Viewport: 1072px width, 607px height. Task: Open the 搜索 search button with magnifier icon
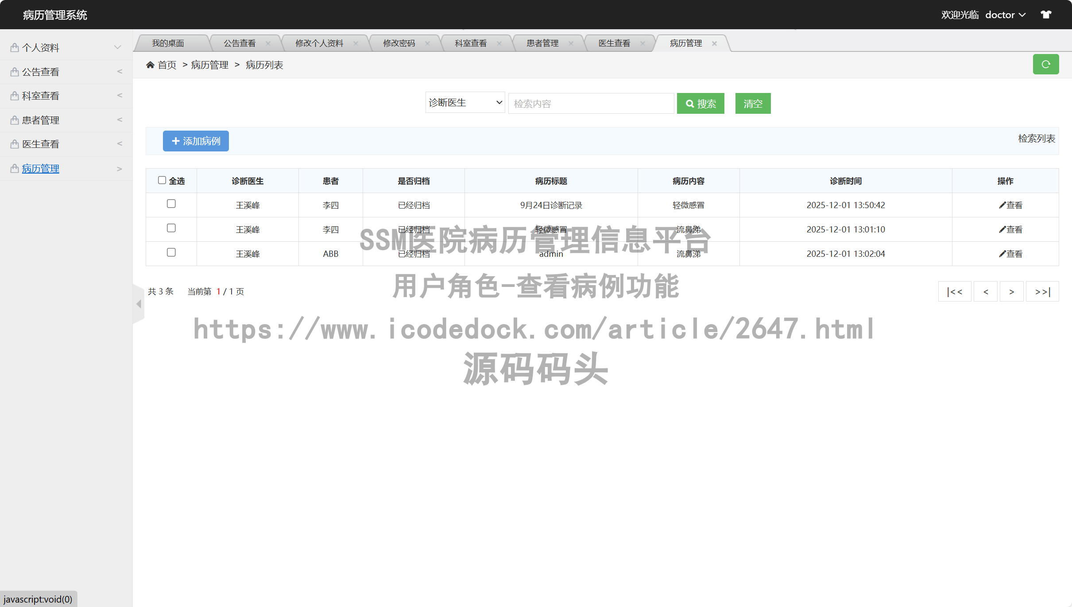click(700, 103)
